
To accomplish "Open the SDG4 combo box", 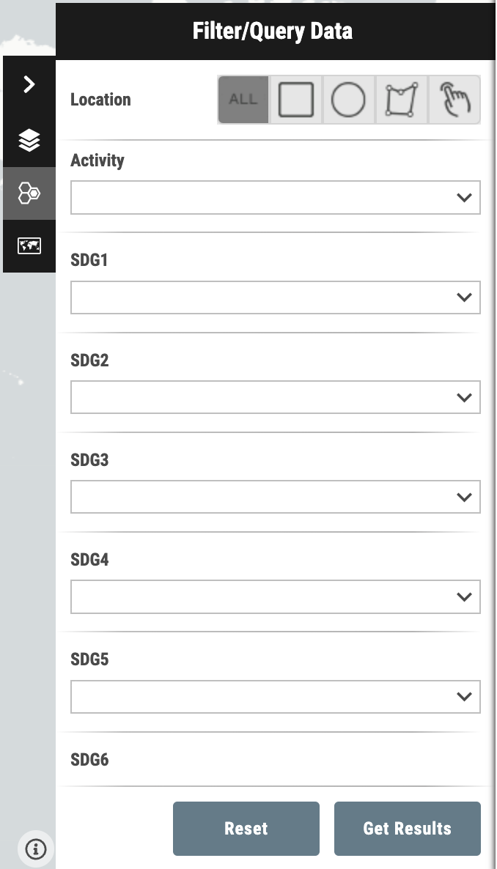I will pyautogui.click(x=275, y=597).
